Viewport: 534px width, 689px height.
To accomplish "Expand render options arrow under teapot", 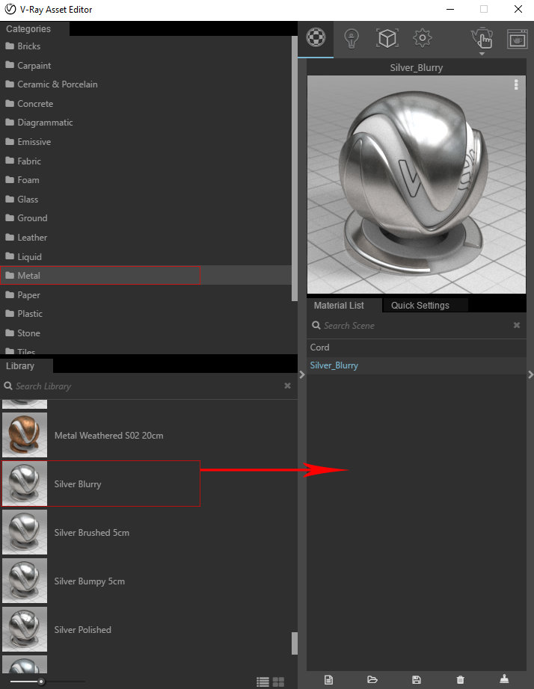I will pos(482,54).
